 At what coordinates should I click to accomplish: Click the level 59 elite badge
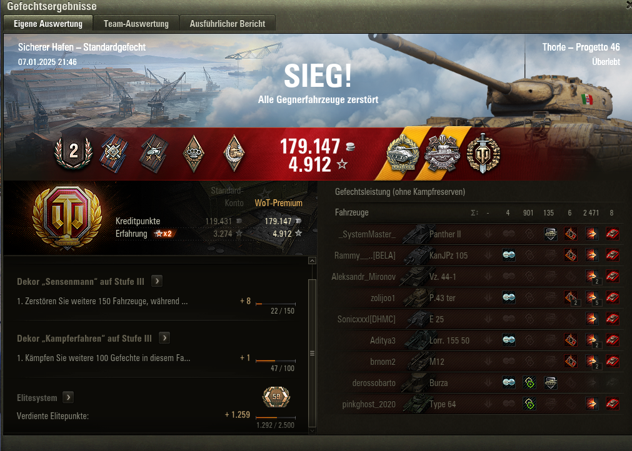(276, 397)
